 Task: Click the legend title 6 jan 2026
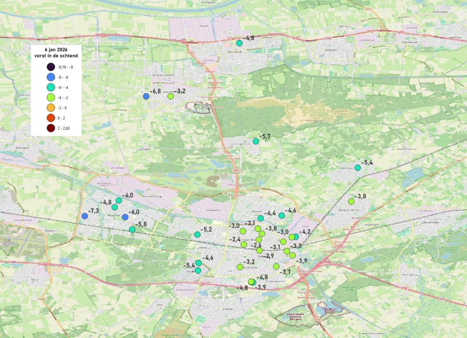click(x=56, y=49)
